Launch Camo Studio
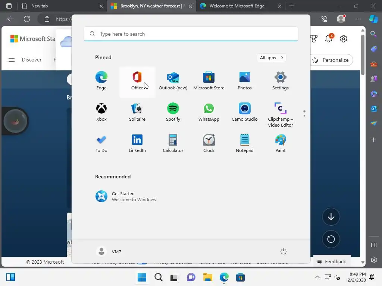The height and width of the screenshot is (286, 382). tap(245, 112)
